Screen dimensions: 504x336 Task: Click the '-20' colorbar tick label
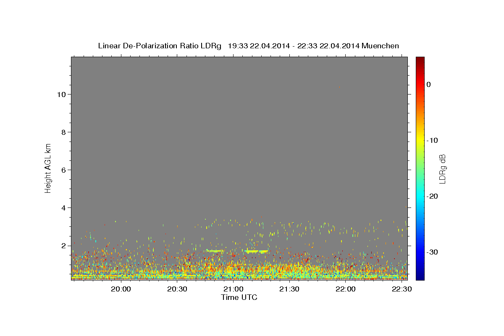tap(433, 196)
